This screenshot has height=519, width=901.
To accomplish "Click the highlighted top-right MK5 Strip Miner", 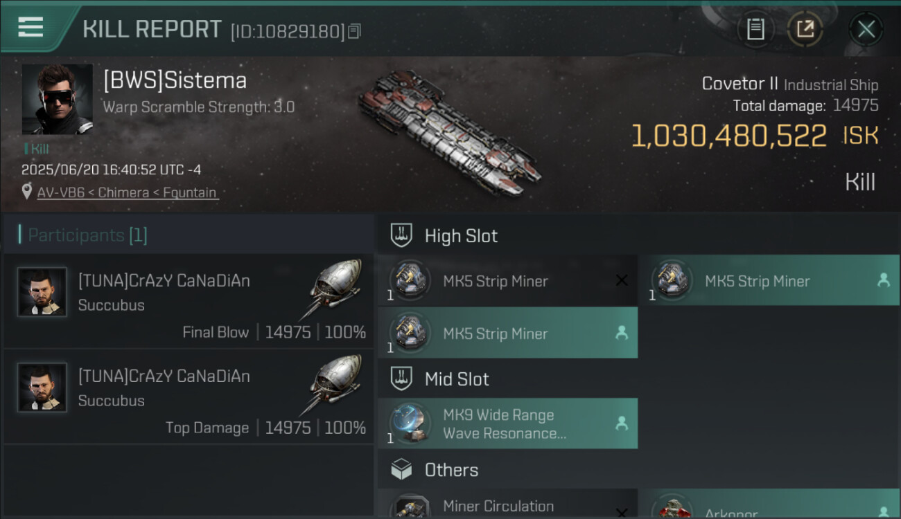I will tap(769, 281).
